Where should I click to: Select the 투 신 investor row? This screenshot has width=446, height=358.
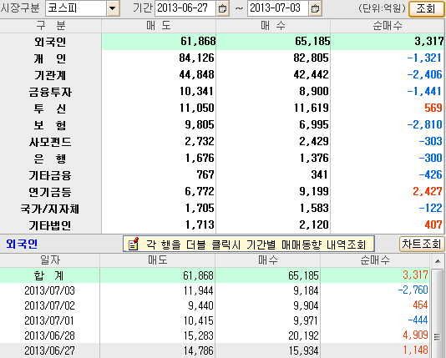(x=222, y=108)
